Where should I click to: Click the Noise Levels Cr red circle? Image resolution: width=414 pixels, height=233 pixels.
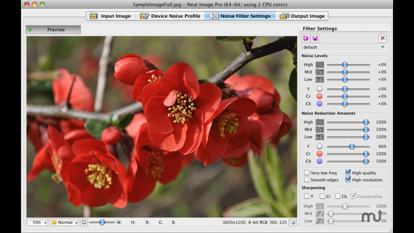coord(319,97)
